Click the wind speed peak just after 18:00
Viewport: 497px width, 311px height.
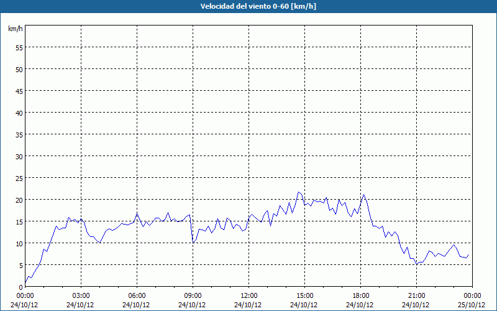pyautogui.click(x=364, y=194)
